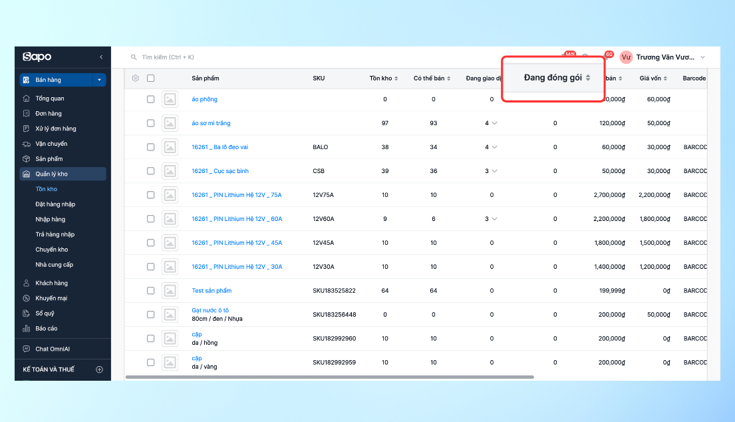Click the horizontal scrollbar below the table
This screenshot has width=735, height=422.
point(329,377)
